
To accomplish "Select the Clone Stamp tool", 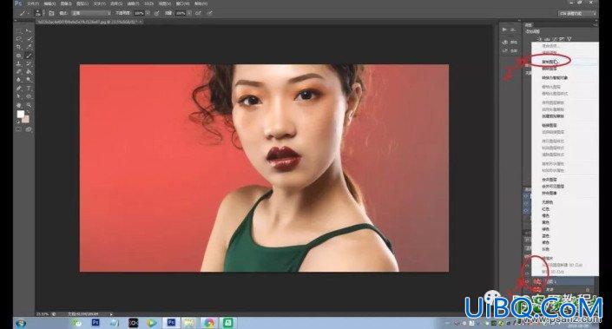I will click(x=19, y=63).
